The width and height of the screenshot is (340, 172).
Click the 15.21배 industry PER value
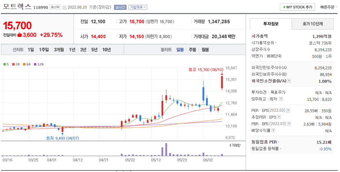tap(324, 142)
